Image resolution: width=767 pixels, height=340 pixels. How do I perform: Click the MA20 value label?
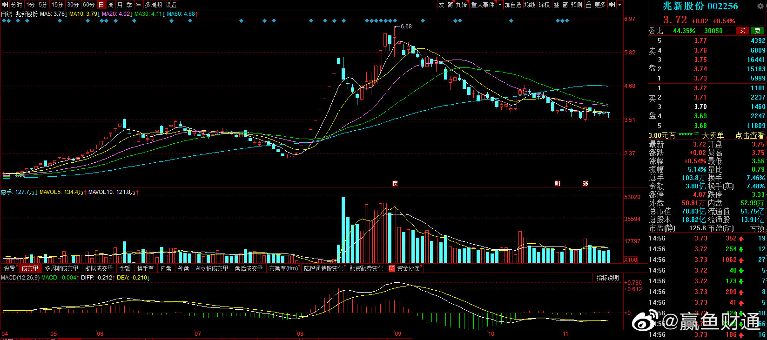click(117, 14)
